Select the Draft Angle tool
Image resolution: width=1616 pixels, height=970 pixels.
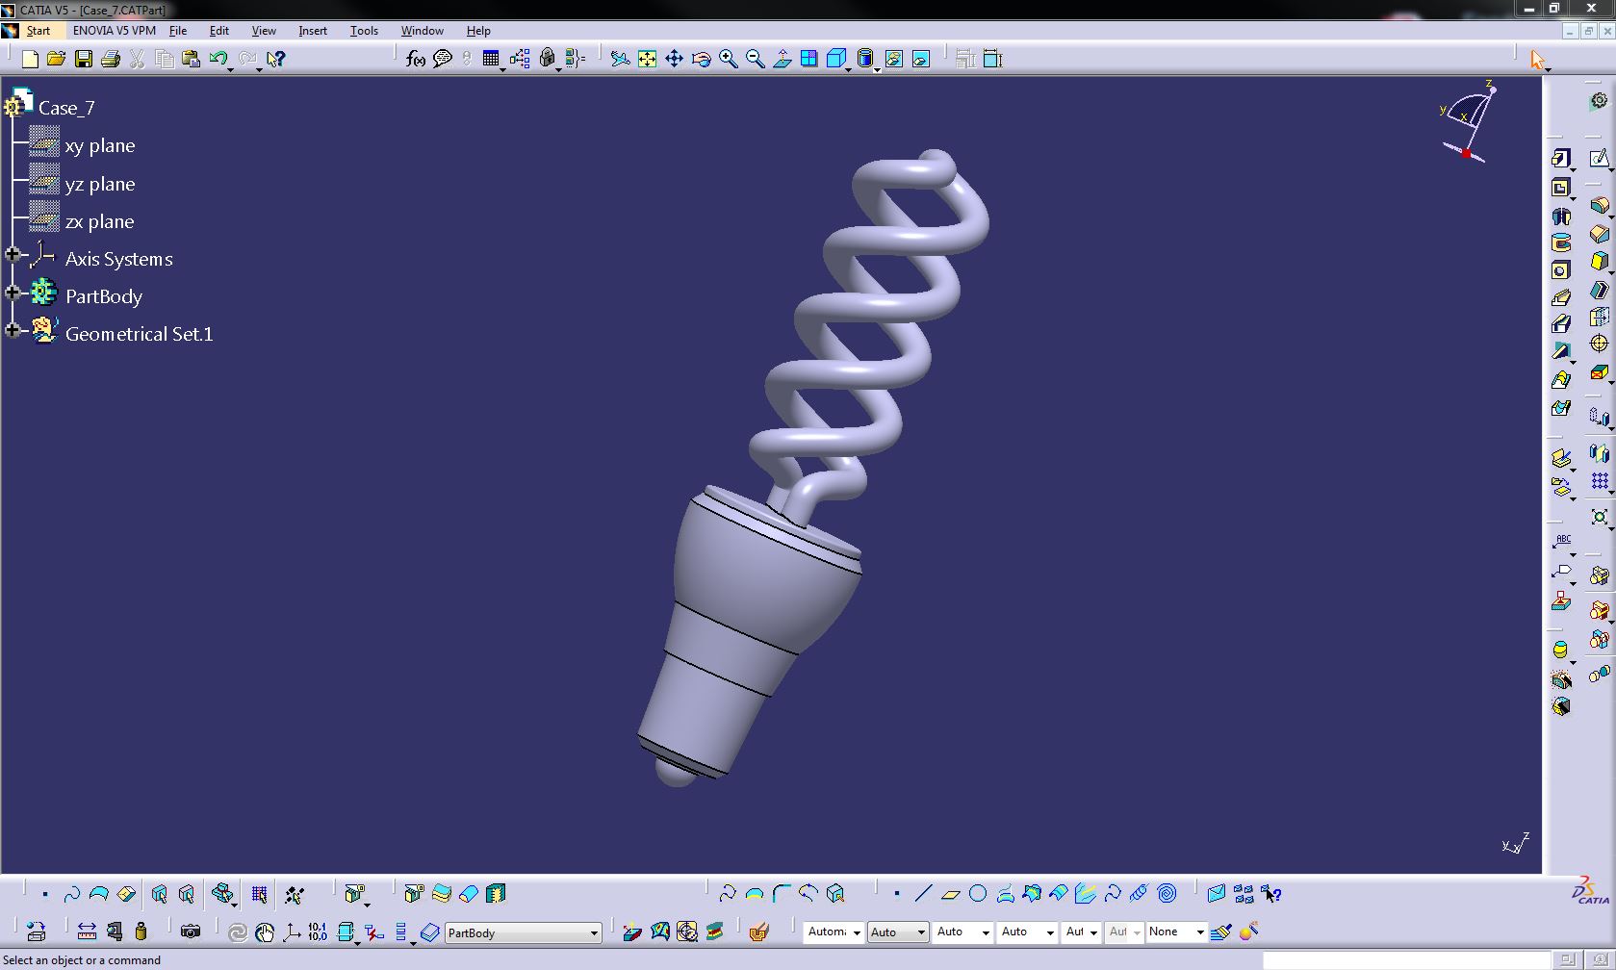point(1599,262)
